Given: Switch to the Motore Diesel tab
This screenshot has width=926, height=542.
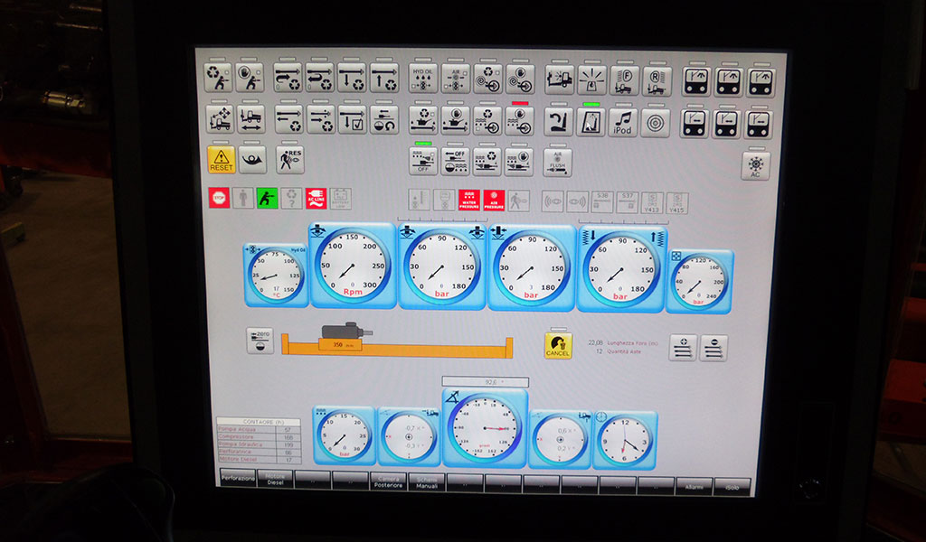Looking at the screenshot, I should click(x=275, y=481).
